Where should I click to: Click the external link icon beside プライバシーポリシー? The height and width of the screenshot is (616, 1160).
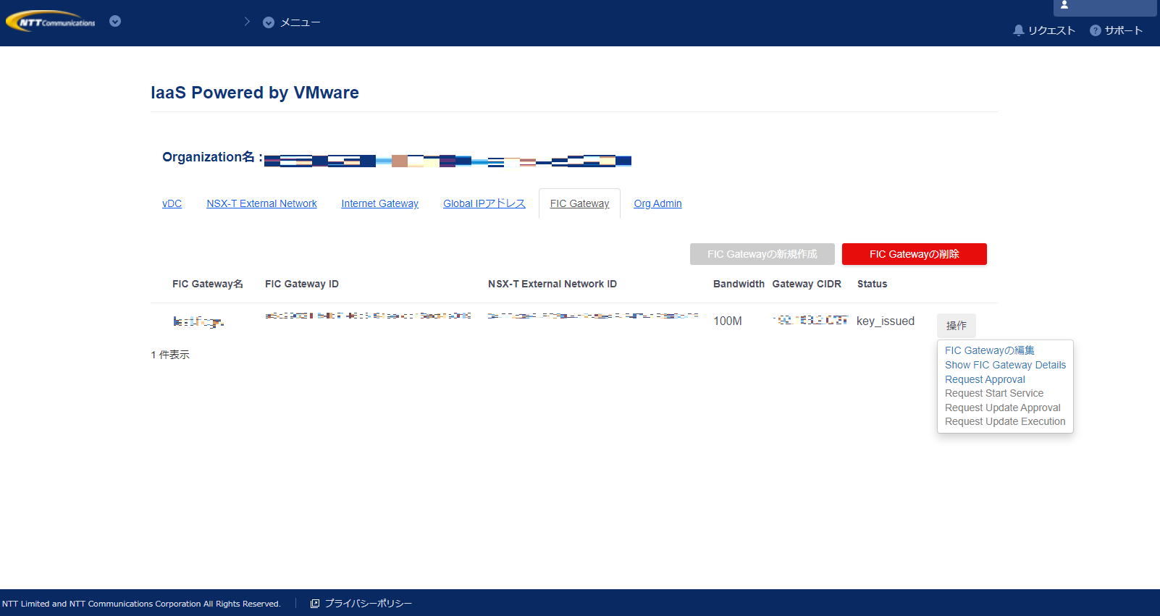point(315,604)
